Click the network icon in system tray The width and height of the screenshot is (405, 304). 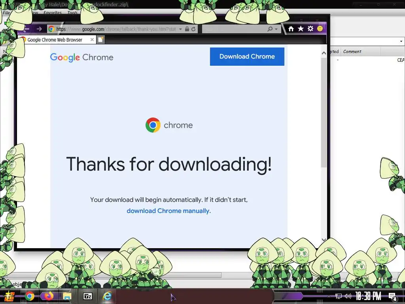point(339,296)
